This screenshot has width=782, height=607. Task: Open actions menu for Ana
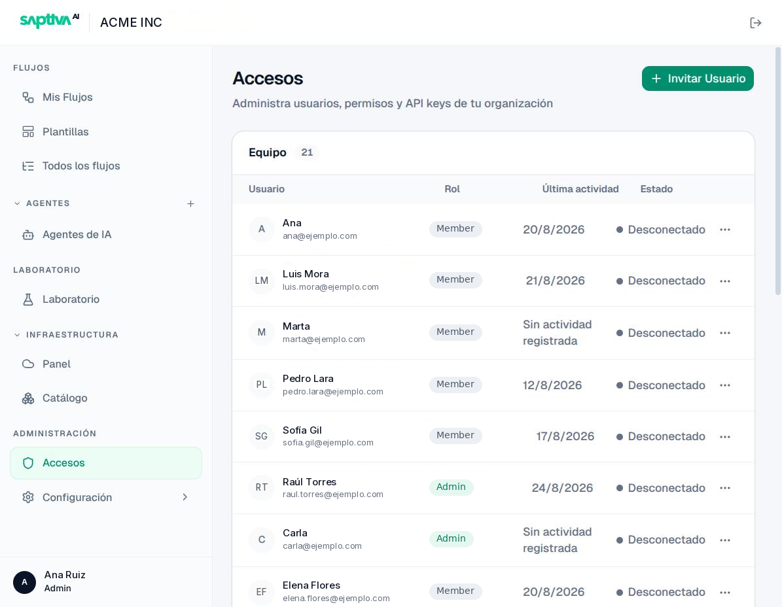tap(724, 230)
